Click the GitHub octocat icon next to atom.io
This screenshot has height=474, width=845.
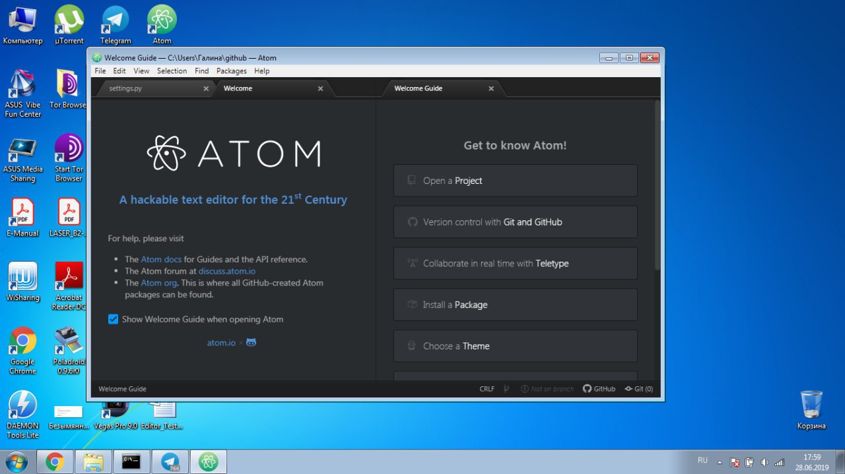251,343
